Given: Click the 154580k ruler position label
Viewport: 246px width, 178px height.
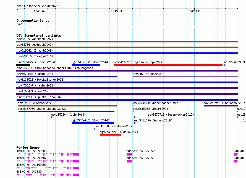Looking at the screenshot, I should [x=194, y=11].
